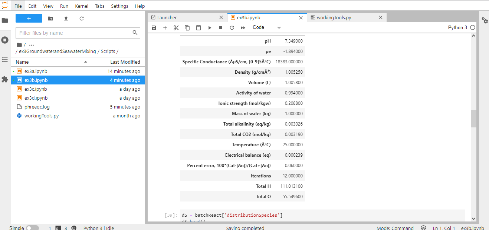The width and height of the screenshot is (489, 230).
Task: Restart kernel and run all cells
Action: 243,28
